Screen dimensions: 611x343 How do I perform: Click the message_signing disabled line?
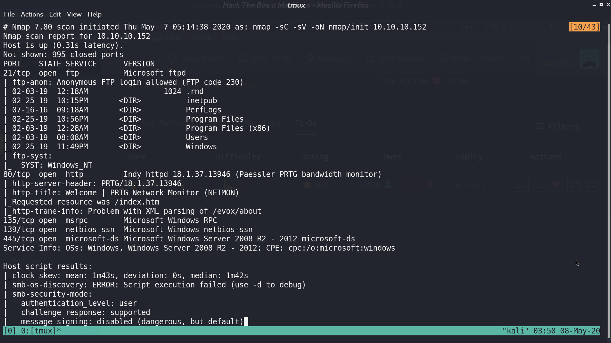(x=123, y=322)
